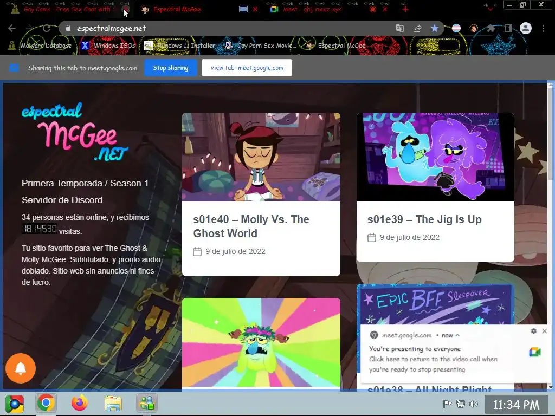Open the Windows ISOs bookmark
This screenshot has height=416, width=555.
108,45
